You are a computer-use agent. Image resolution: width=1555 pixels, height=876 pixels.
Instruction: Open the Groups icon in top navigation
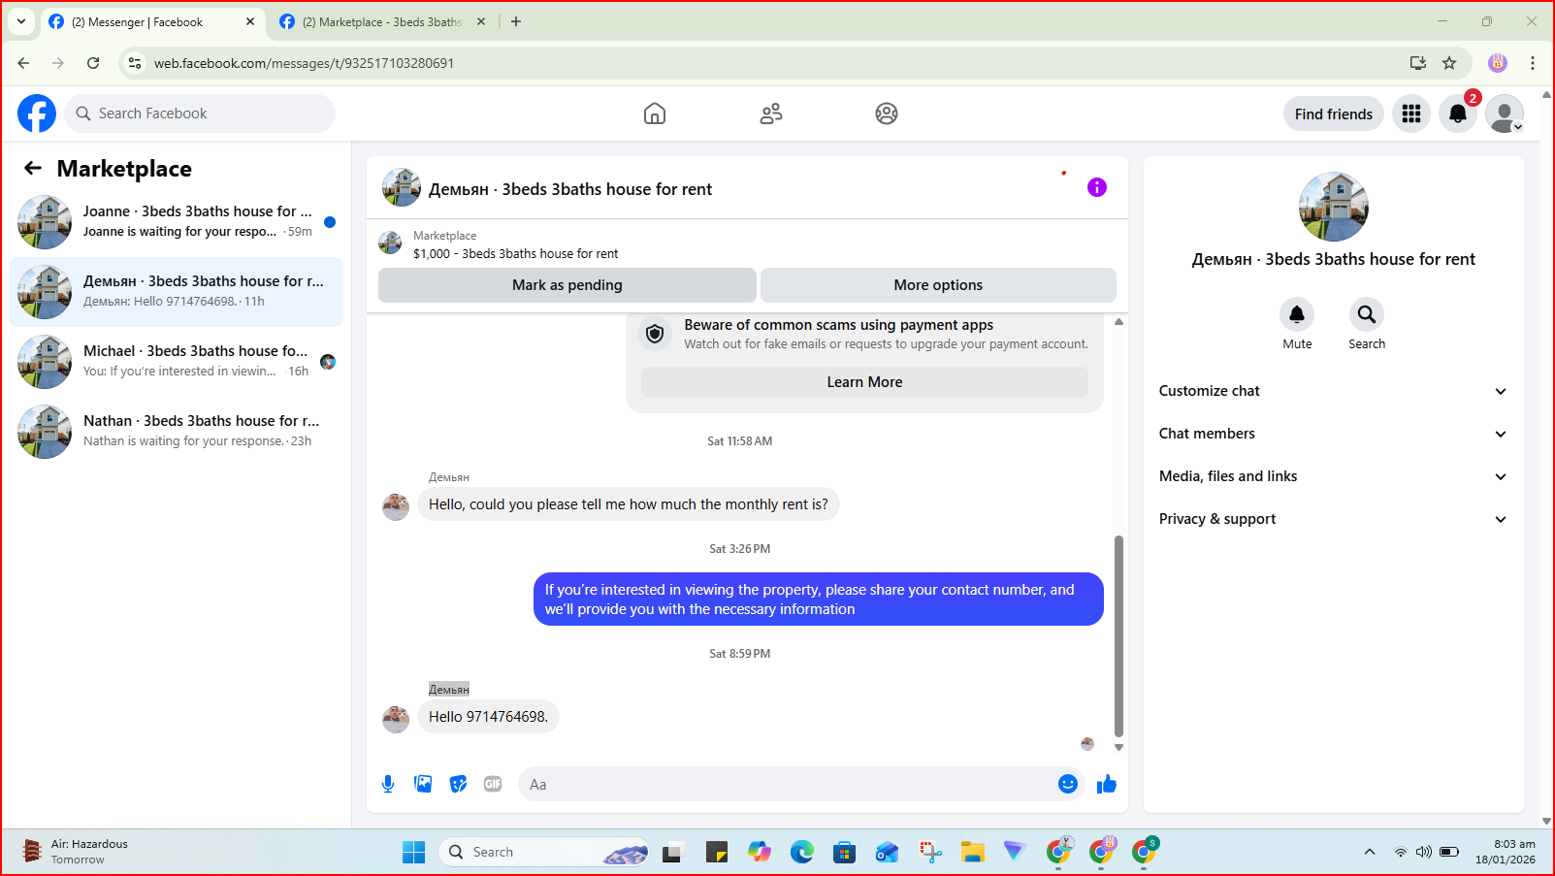tap(887, 114)
